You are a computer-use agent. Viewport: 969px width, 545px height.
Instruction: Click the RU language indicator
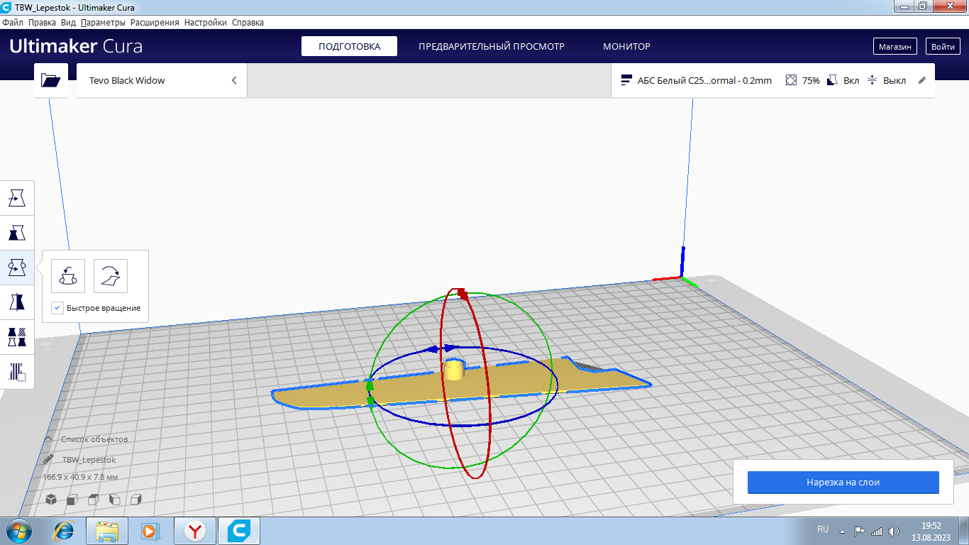[823, 529]
